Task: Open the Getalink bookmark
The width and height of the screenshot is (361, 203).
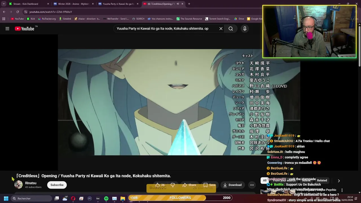Action: pyautogui.click(x=65, y=19)
